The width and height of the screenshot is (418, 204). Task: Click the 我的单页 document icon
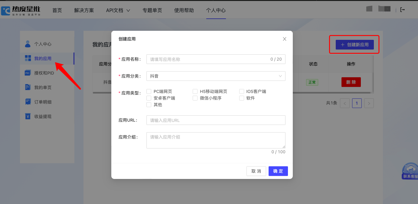point(28,88)
